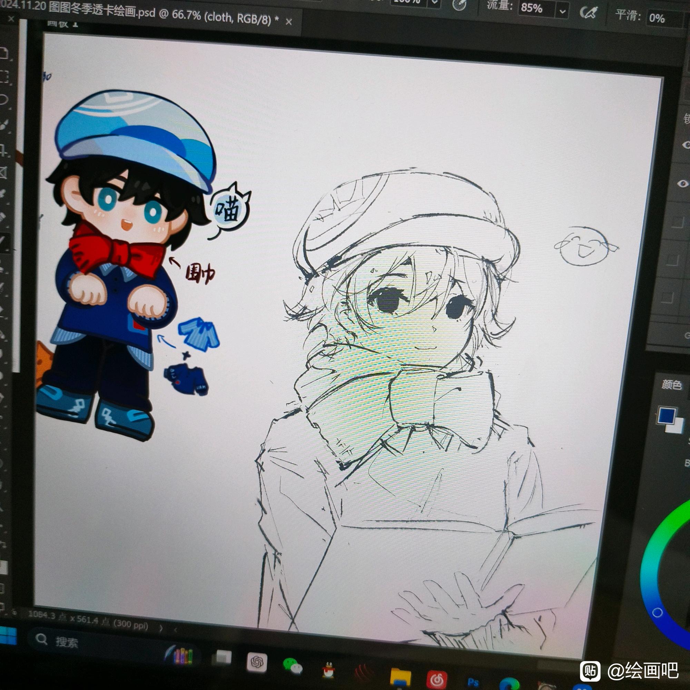Close the 图图冬季透卡绘画.psd document tab
690x690 pixels.
pyautogui.click(x=289, y=22)
